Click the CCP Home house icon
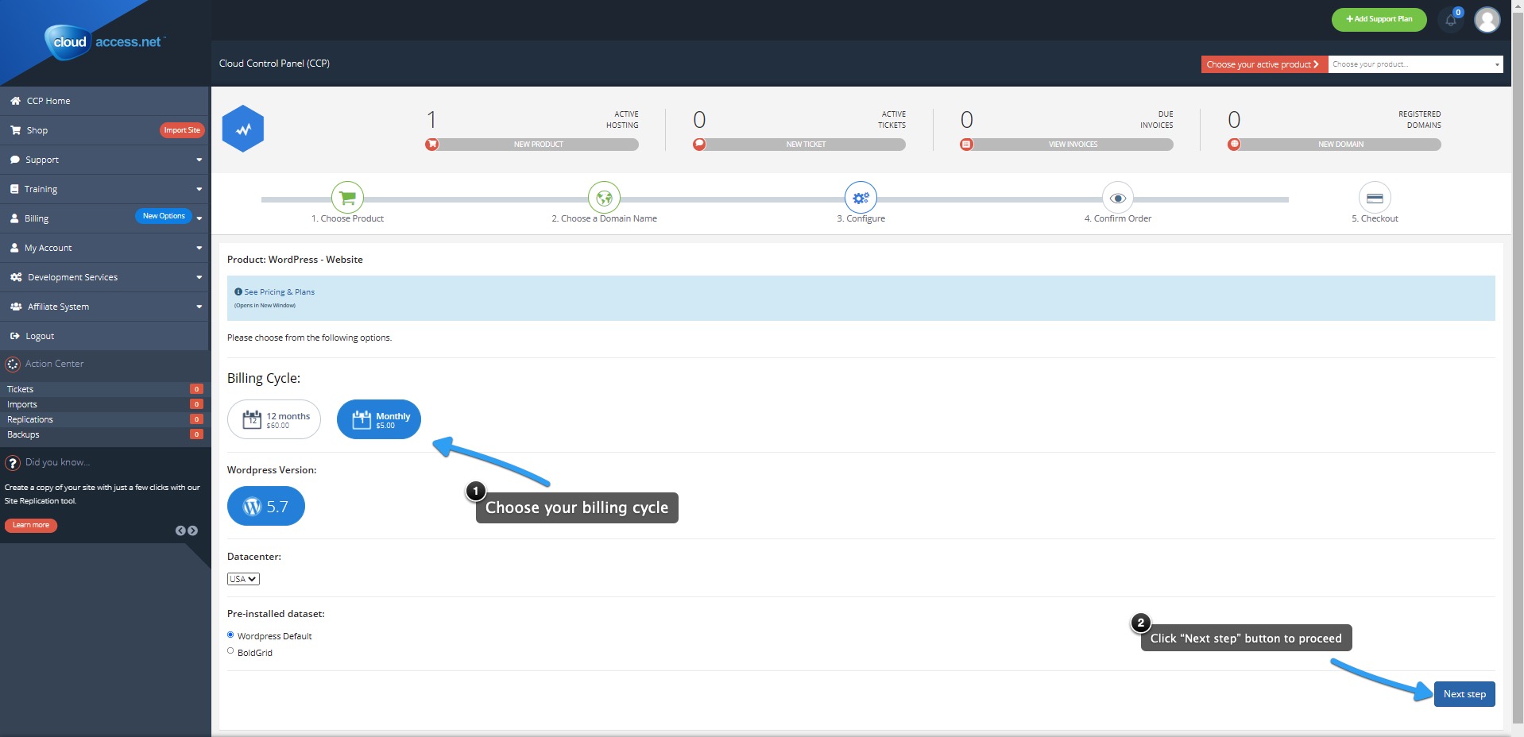 coord(15,101)
